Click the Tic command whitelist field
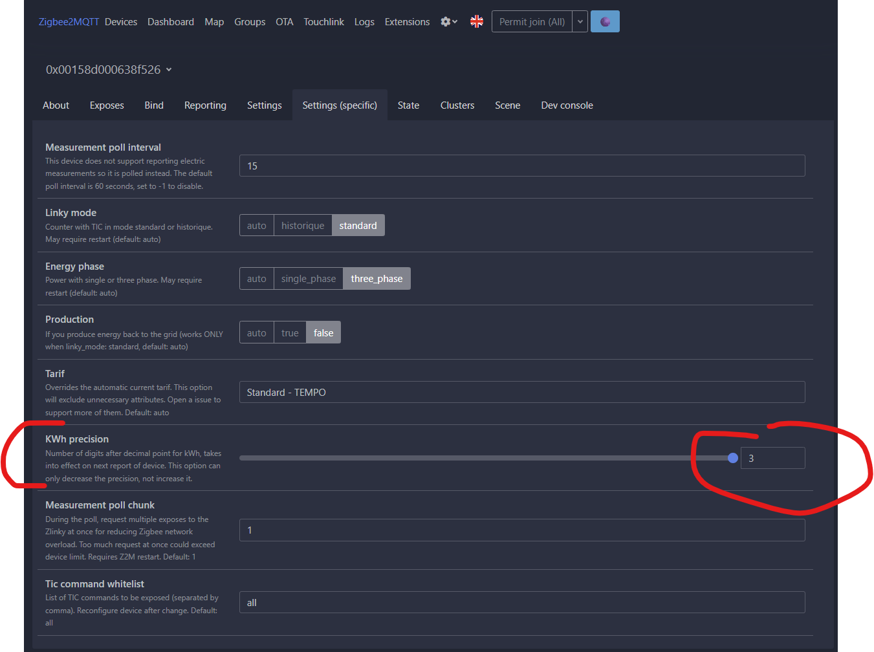Viewport: 874px width, 652px height. [x=521, y=603]
